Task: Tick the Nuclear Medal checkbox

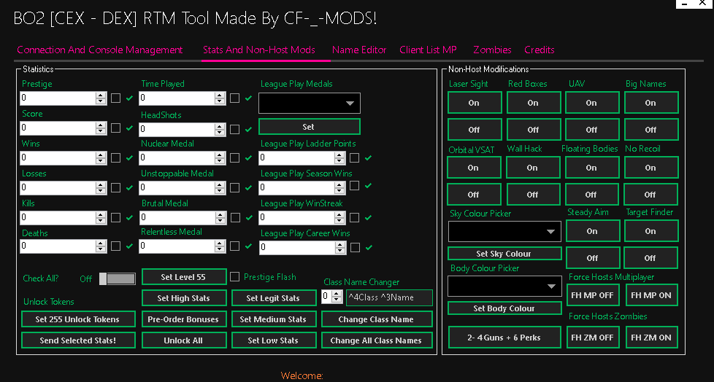Action: [x=234, y=157]
